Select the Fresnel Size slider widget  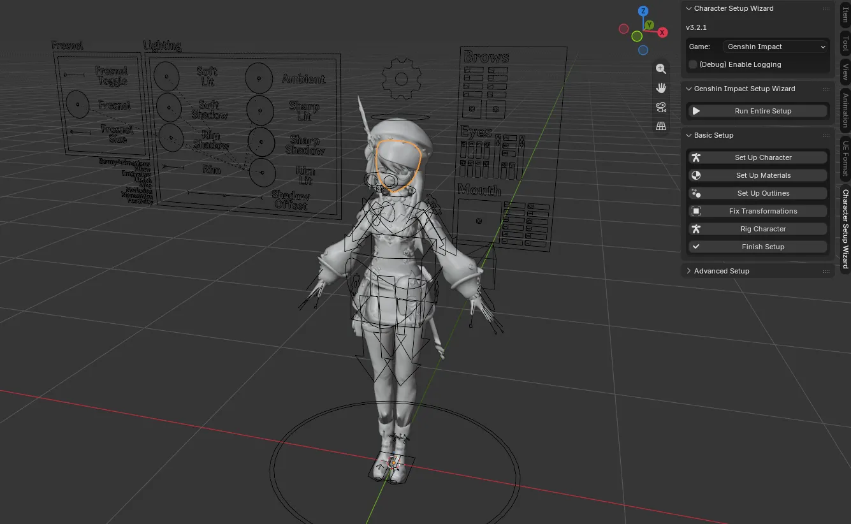coord(81,132)
